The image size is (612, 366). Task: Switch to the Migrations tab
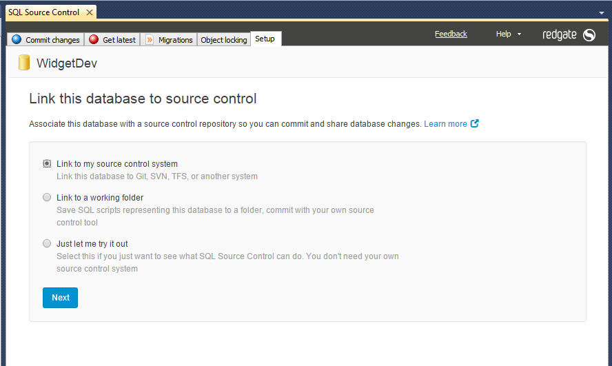[169, 39]
